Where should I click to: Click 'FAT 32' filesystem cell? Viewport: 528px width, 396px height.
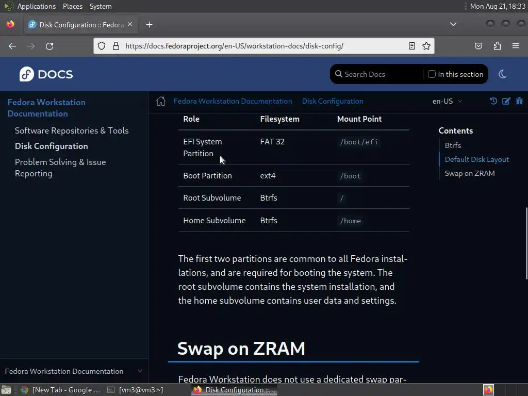(272, 142)
